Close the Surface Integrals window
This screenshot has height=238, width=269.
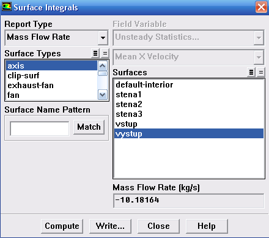tap(261, 7)
